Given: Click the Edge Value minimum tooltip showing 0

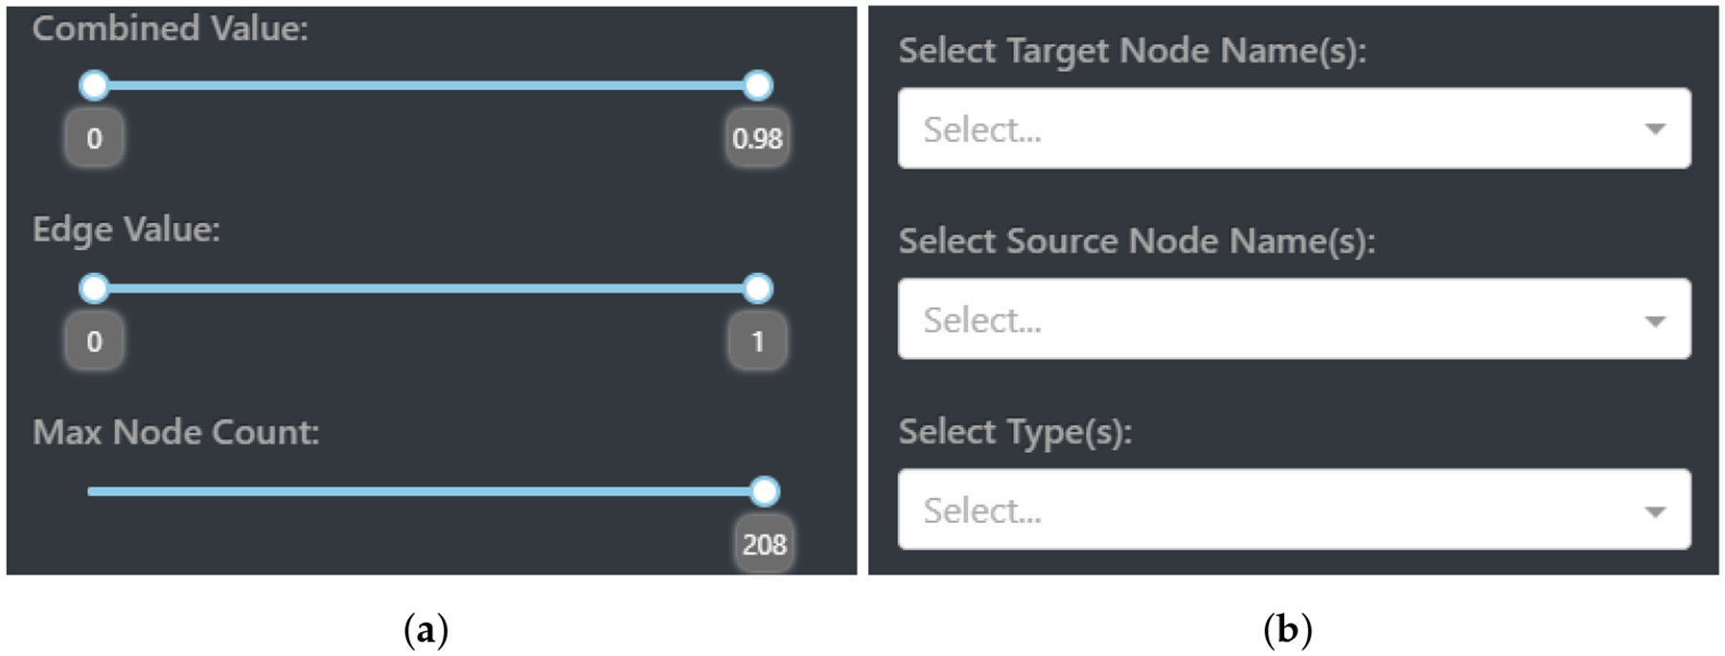Looking at the screenshot, I should pyautogui.click(x=94, y=341).
